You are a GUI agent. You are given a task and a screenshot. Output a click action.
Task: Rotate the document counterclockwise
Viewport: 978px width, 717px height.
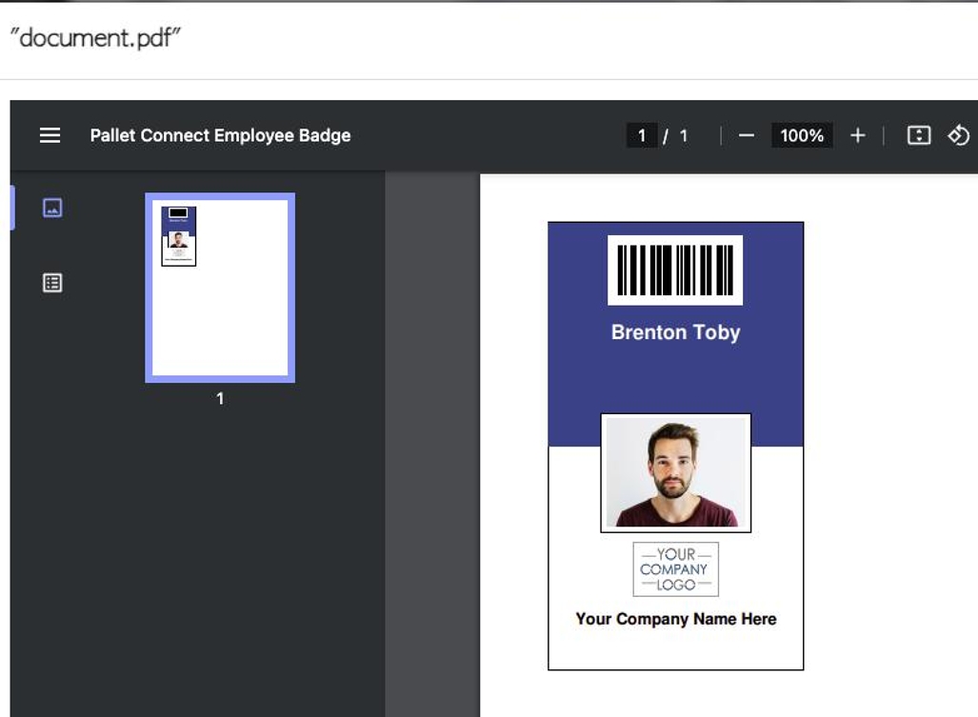pos(959,135)
